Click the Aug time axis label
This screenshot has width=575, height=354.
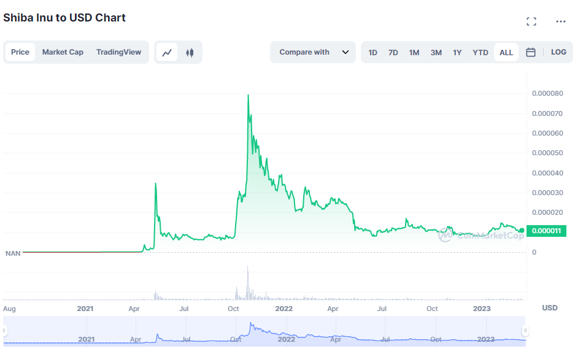tap(10, 309)
